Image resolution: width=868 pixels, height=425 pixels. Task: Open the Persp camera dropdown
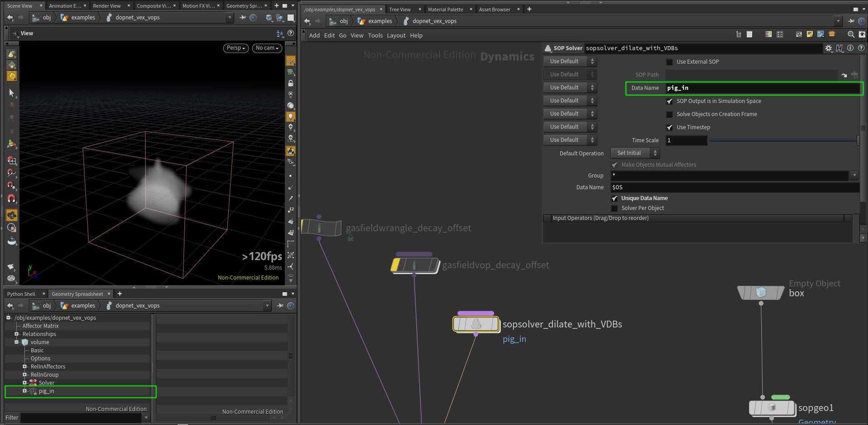tap(236, 48)
